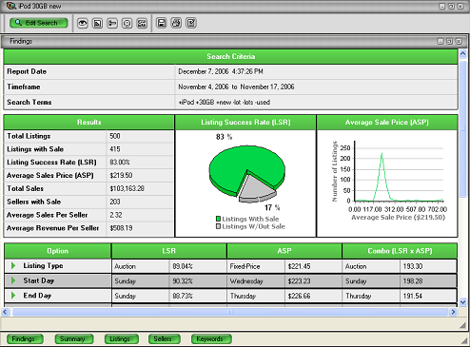Expand the Listing Type row
Image resolution: width=470 pixels, height=347 pixels.
[x=13, y=265]
